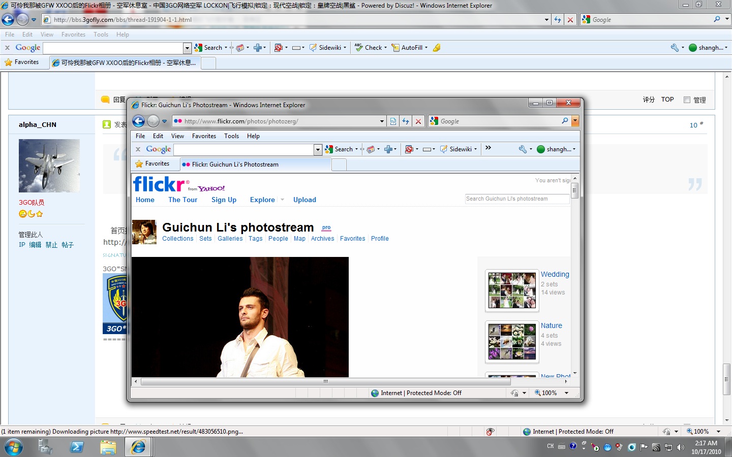Stop loading the forum page in background window
Screen dimensions: 732x457
coord(570,20)
